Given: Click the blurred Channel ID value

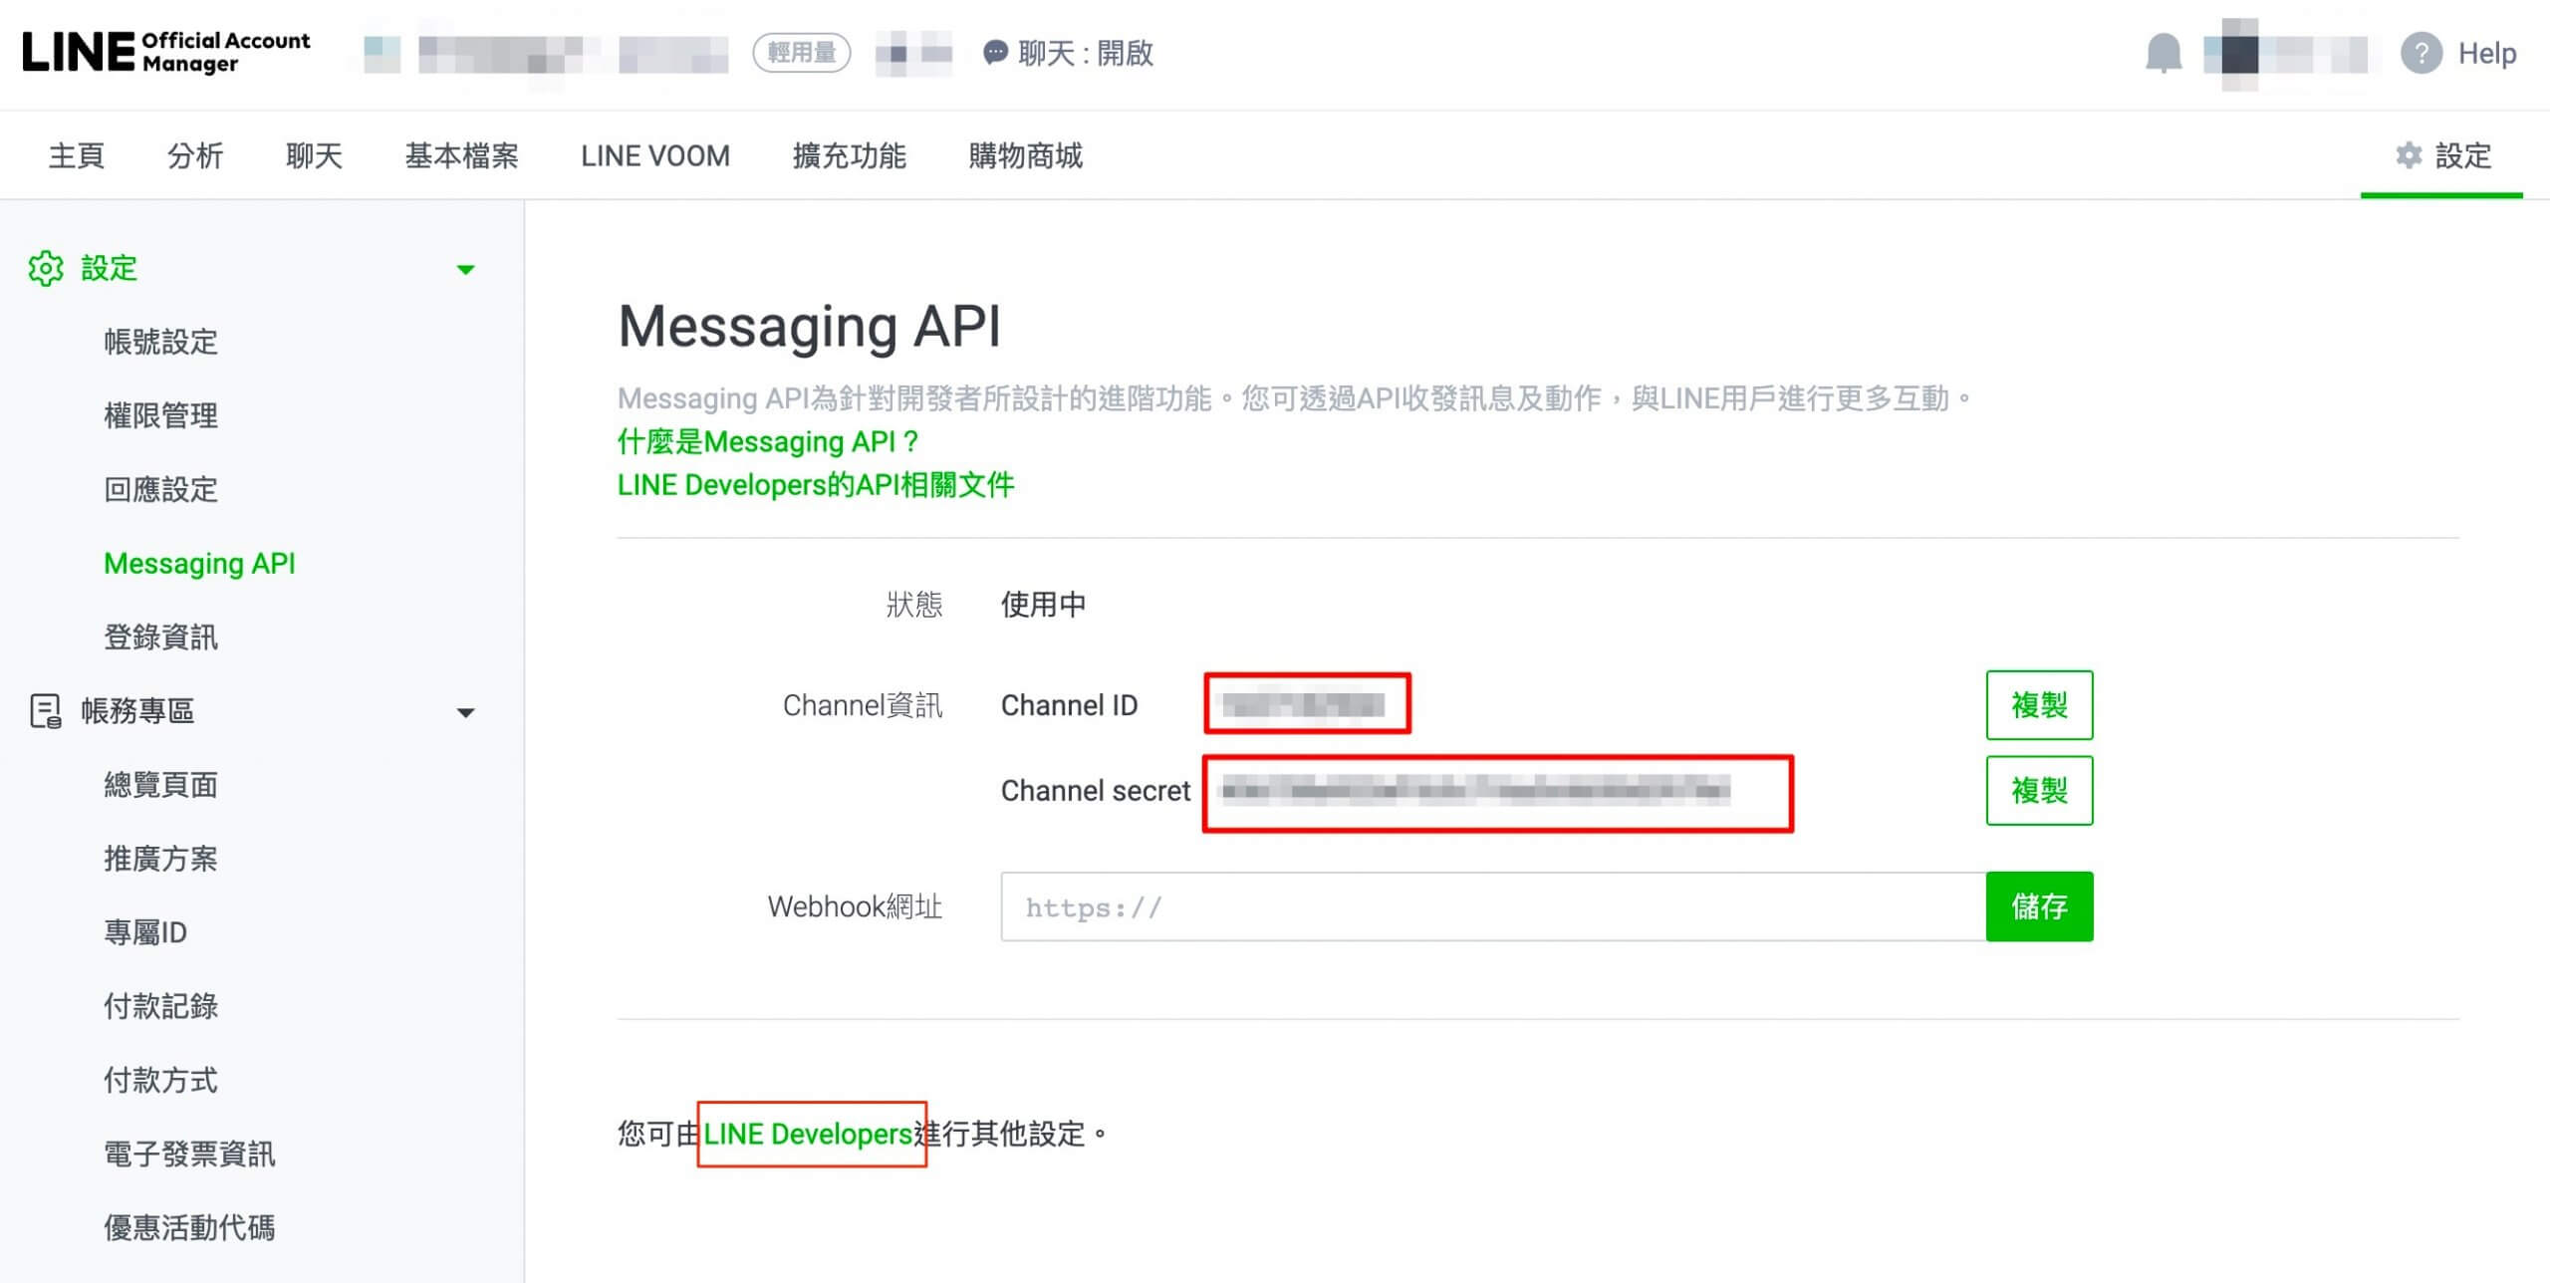Looking at the screenshot, I should pos(1304,704).
